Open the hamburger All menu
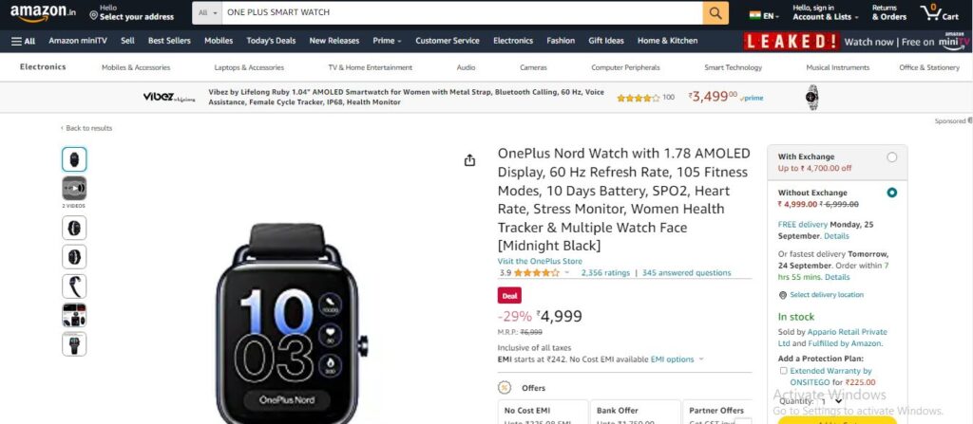 (24, 41)
